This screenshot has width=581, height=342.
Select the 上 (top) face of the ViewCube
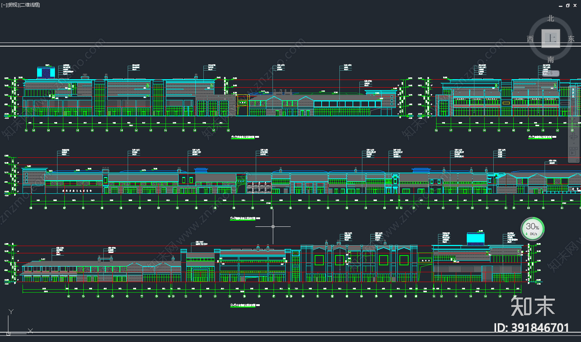[x=551, y=39]
